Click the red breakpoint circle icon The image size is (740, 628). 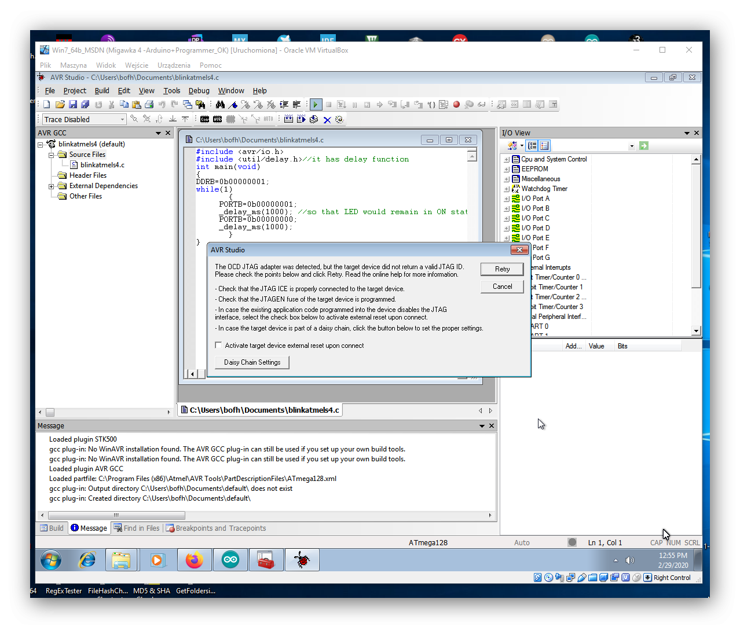click(456, 105)
